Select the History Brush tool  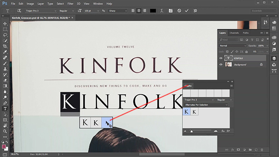click(x=5, y=75)
